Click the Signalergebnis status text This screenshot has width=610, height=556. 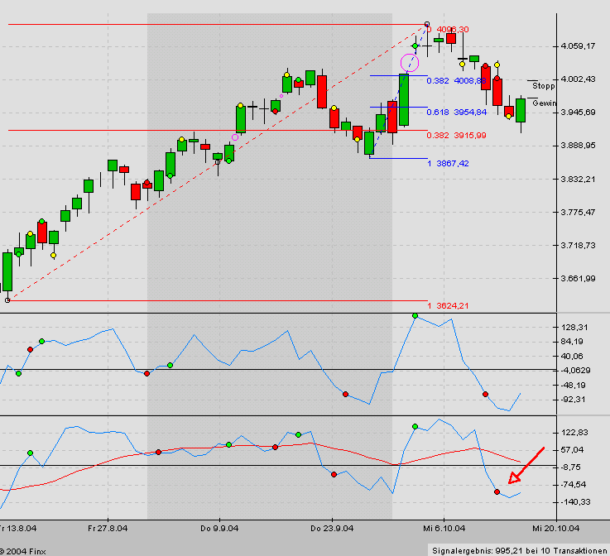coord(519,551)
